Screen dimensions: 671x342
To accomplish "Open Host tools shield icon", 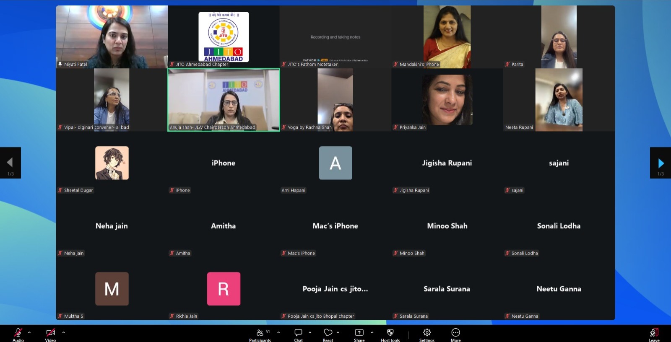I will pos(390,333).
